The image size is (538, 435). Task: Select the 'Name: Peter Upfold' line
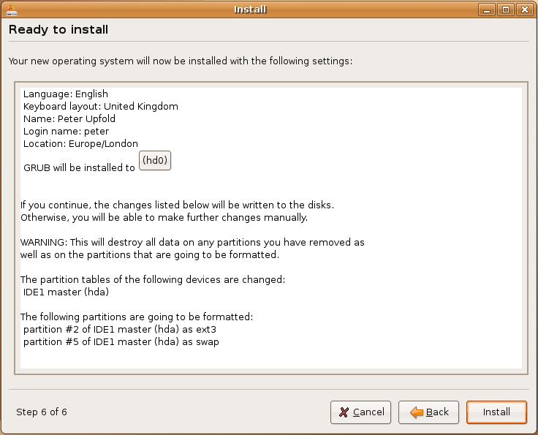(69, 118)
